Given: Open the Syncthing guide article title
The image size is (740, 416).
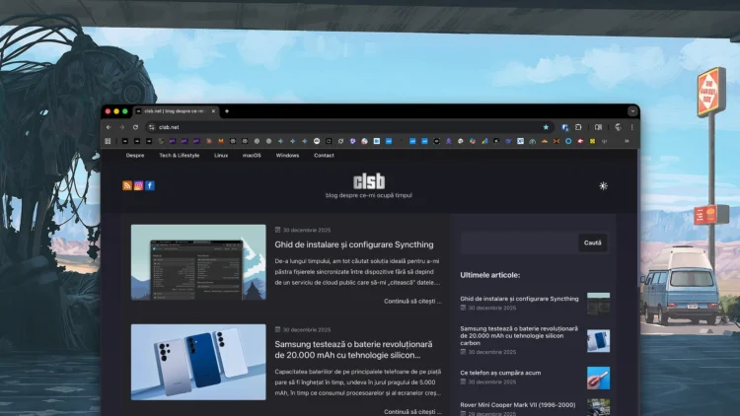Looking at the screenshot, I should click(353, 244).
